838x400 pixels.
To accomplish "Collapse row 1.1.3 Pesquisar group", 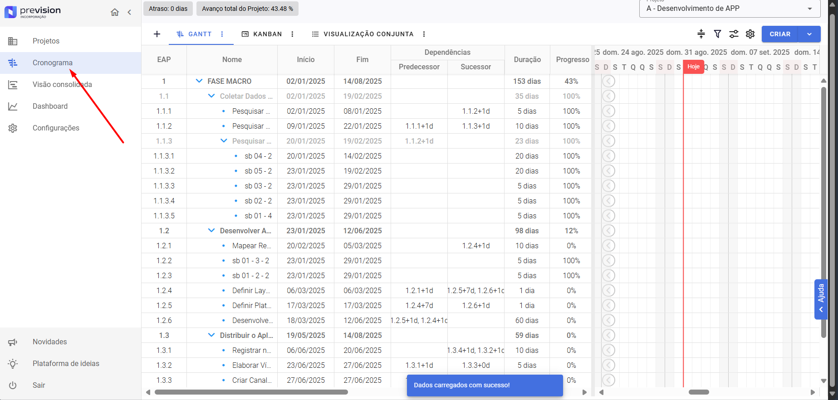I will 223,141.
